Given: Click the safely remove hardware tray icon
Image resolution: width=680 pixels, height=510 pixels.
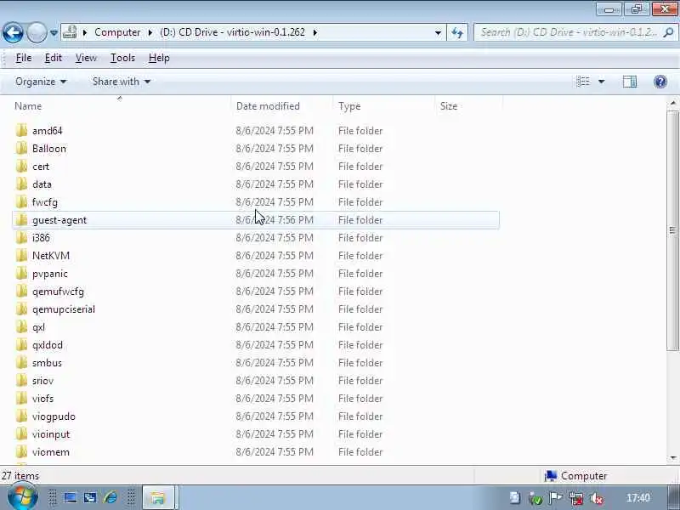Looking at the screenshot, I should [x=535, y=498].
